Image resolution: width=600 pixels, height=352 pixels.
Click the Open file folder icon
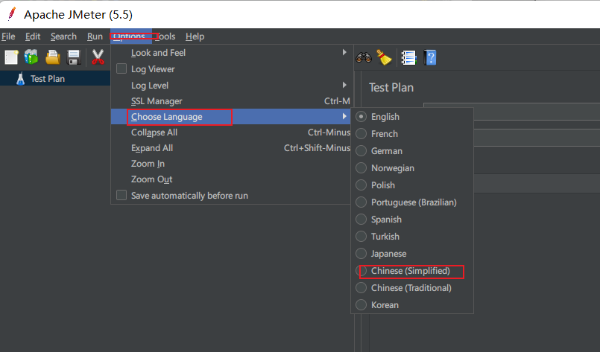click(52, 57)
